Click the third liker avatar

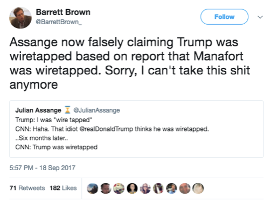[x=119, y=188]
